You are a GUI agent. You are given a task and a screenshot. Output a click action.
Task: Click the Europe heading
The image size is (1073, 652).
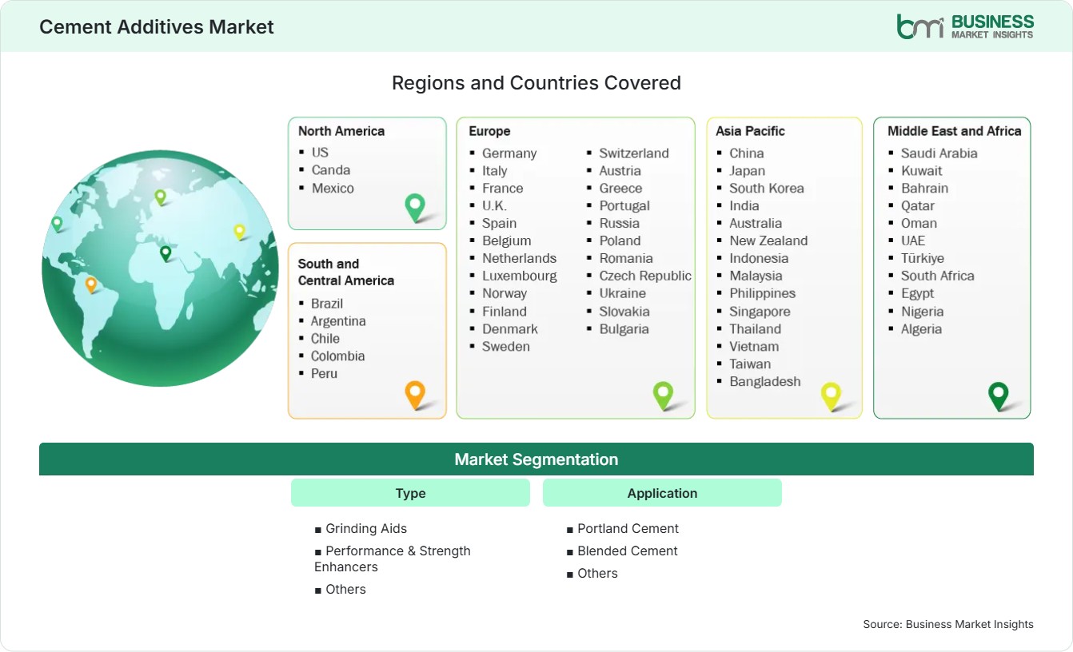click(x=489, y=131)
